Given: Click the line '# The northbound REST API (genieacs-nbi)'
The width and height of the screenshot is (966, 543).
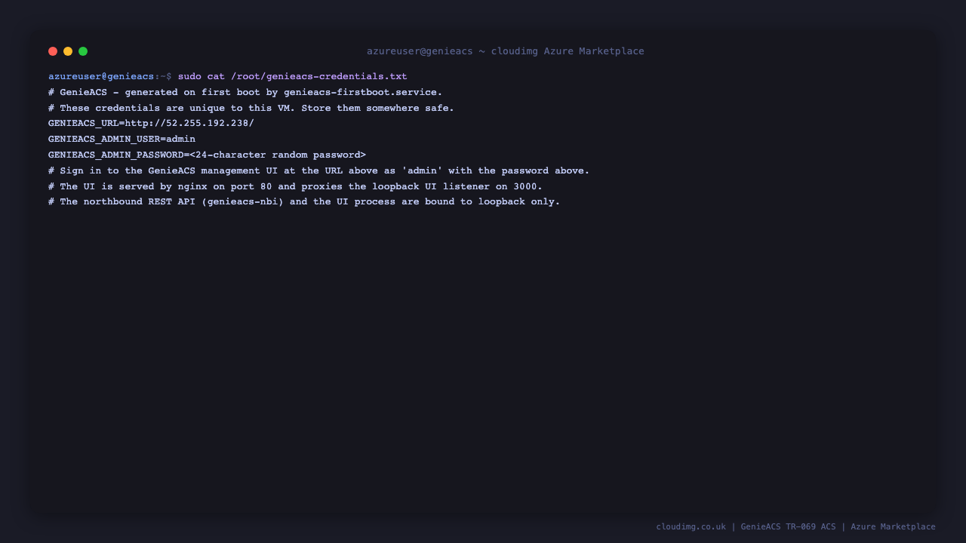Looking at the screenshot, I should [304, 202].
